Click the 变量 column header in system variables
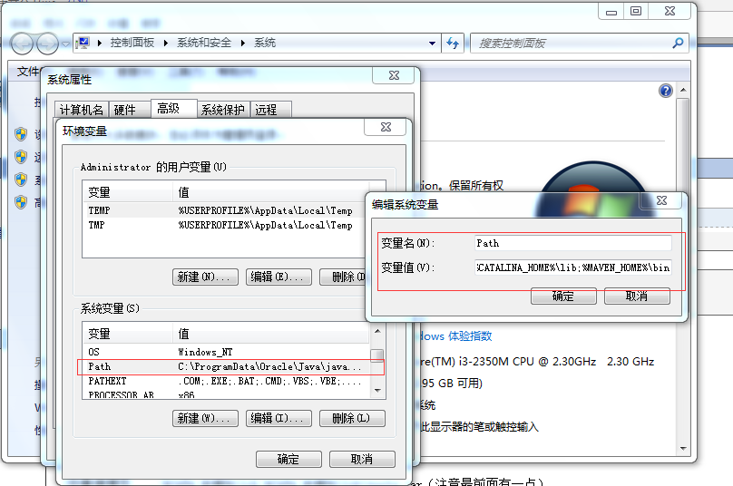 point(128,334)
